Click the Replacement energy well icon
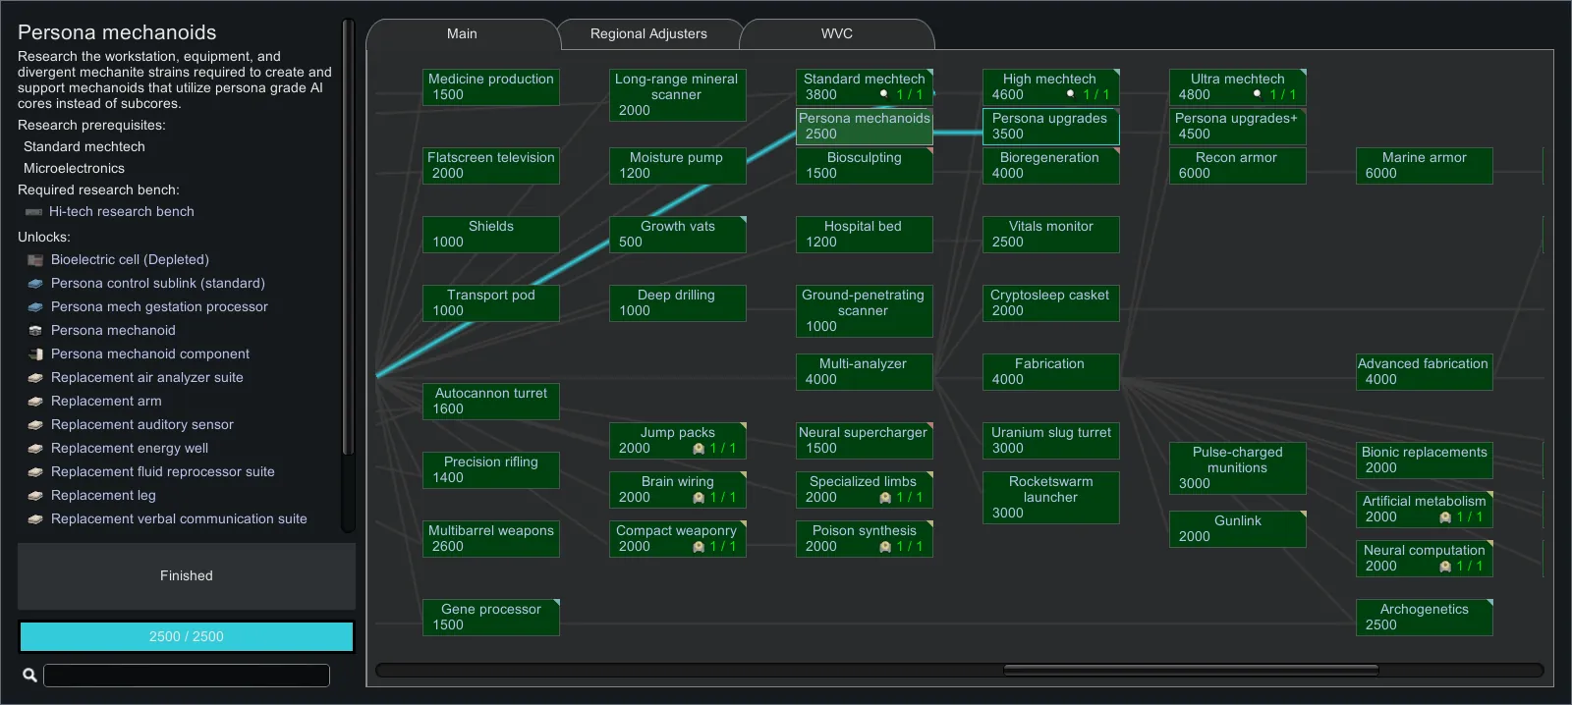This screenshot has width=1572, height=705. pyautogui.click(x=35, y=449)
